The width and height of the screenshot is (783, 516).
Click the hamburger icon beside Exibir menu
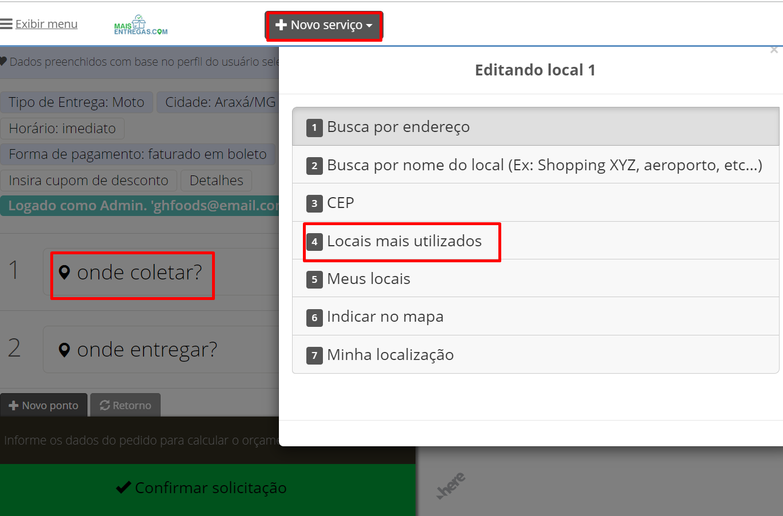[6, 24]
